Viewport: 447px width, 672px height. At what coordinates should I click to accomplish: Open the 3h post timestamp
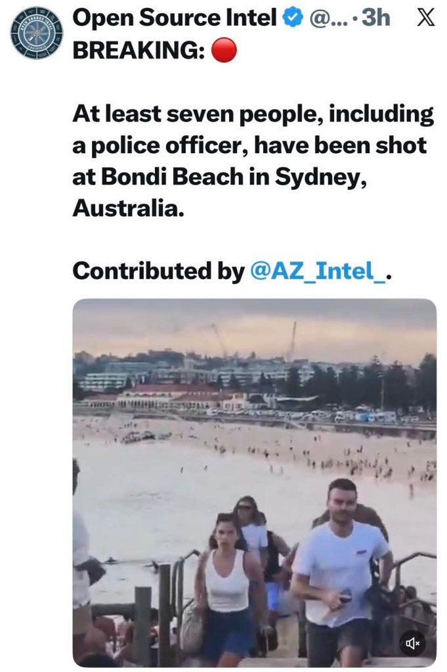375,18
